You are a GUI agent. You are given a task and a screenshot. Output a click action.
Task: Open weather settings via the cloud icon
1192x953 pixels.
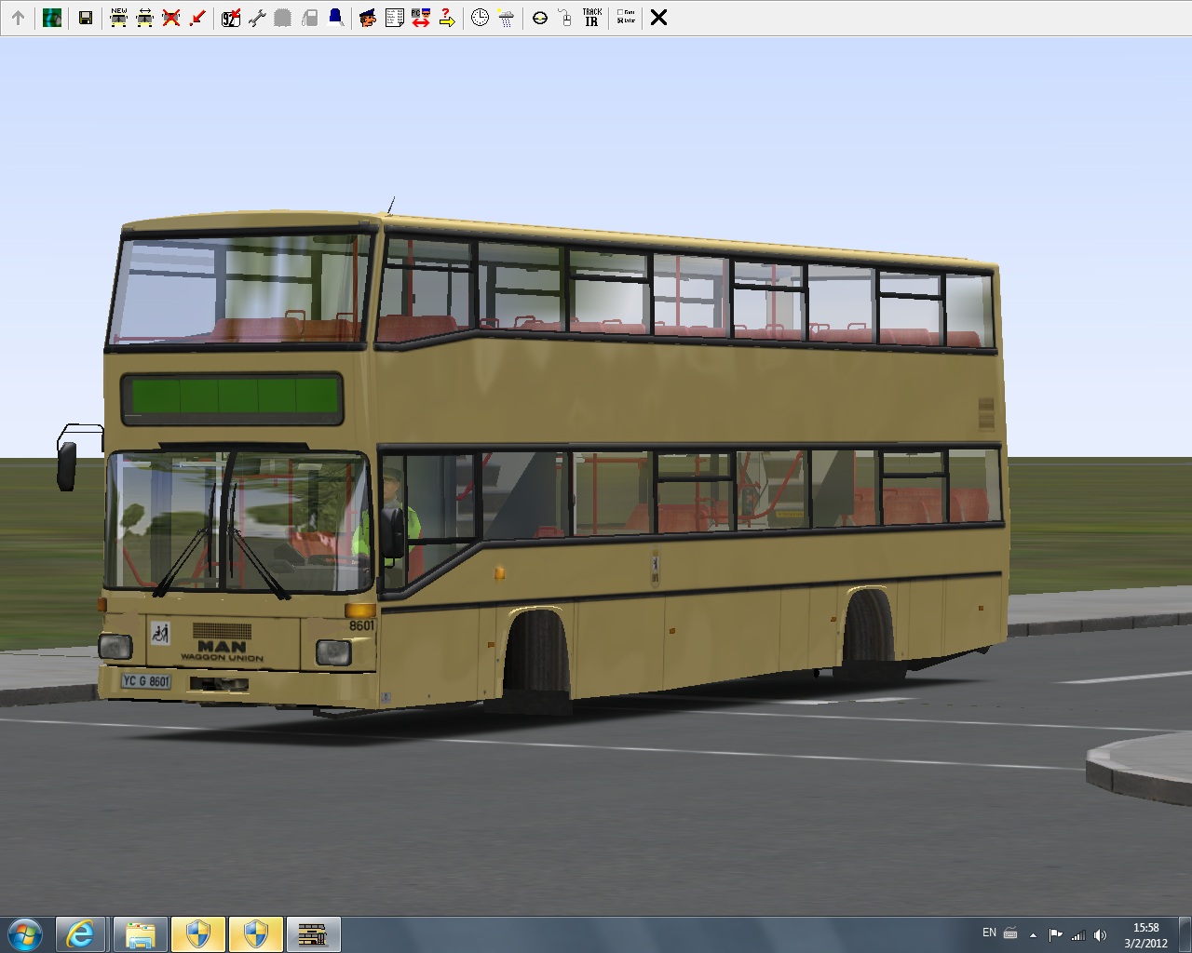click(506, 18)
